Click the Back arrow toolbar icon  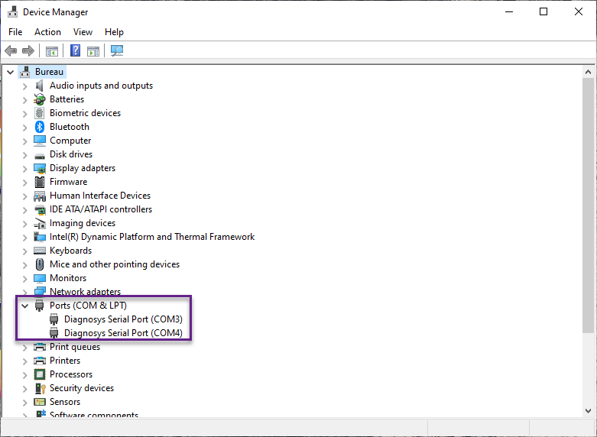point(11,50)
